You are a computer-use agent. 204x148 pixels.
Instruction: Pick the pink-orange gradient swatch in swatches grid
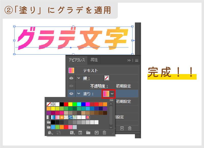(x=88, y=117)
